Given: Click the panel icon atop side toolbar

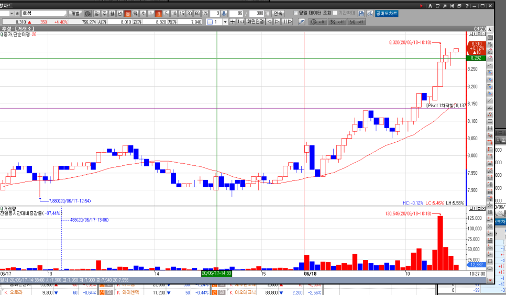Looking at the screenshot, I should (x=490, y=38).
